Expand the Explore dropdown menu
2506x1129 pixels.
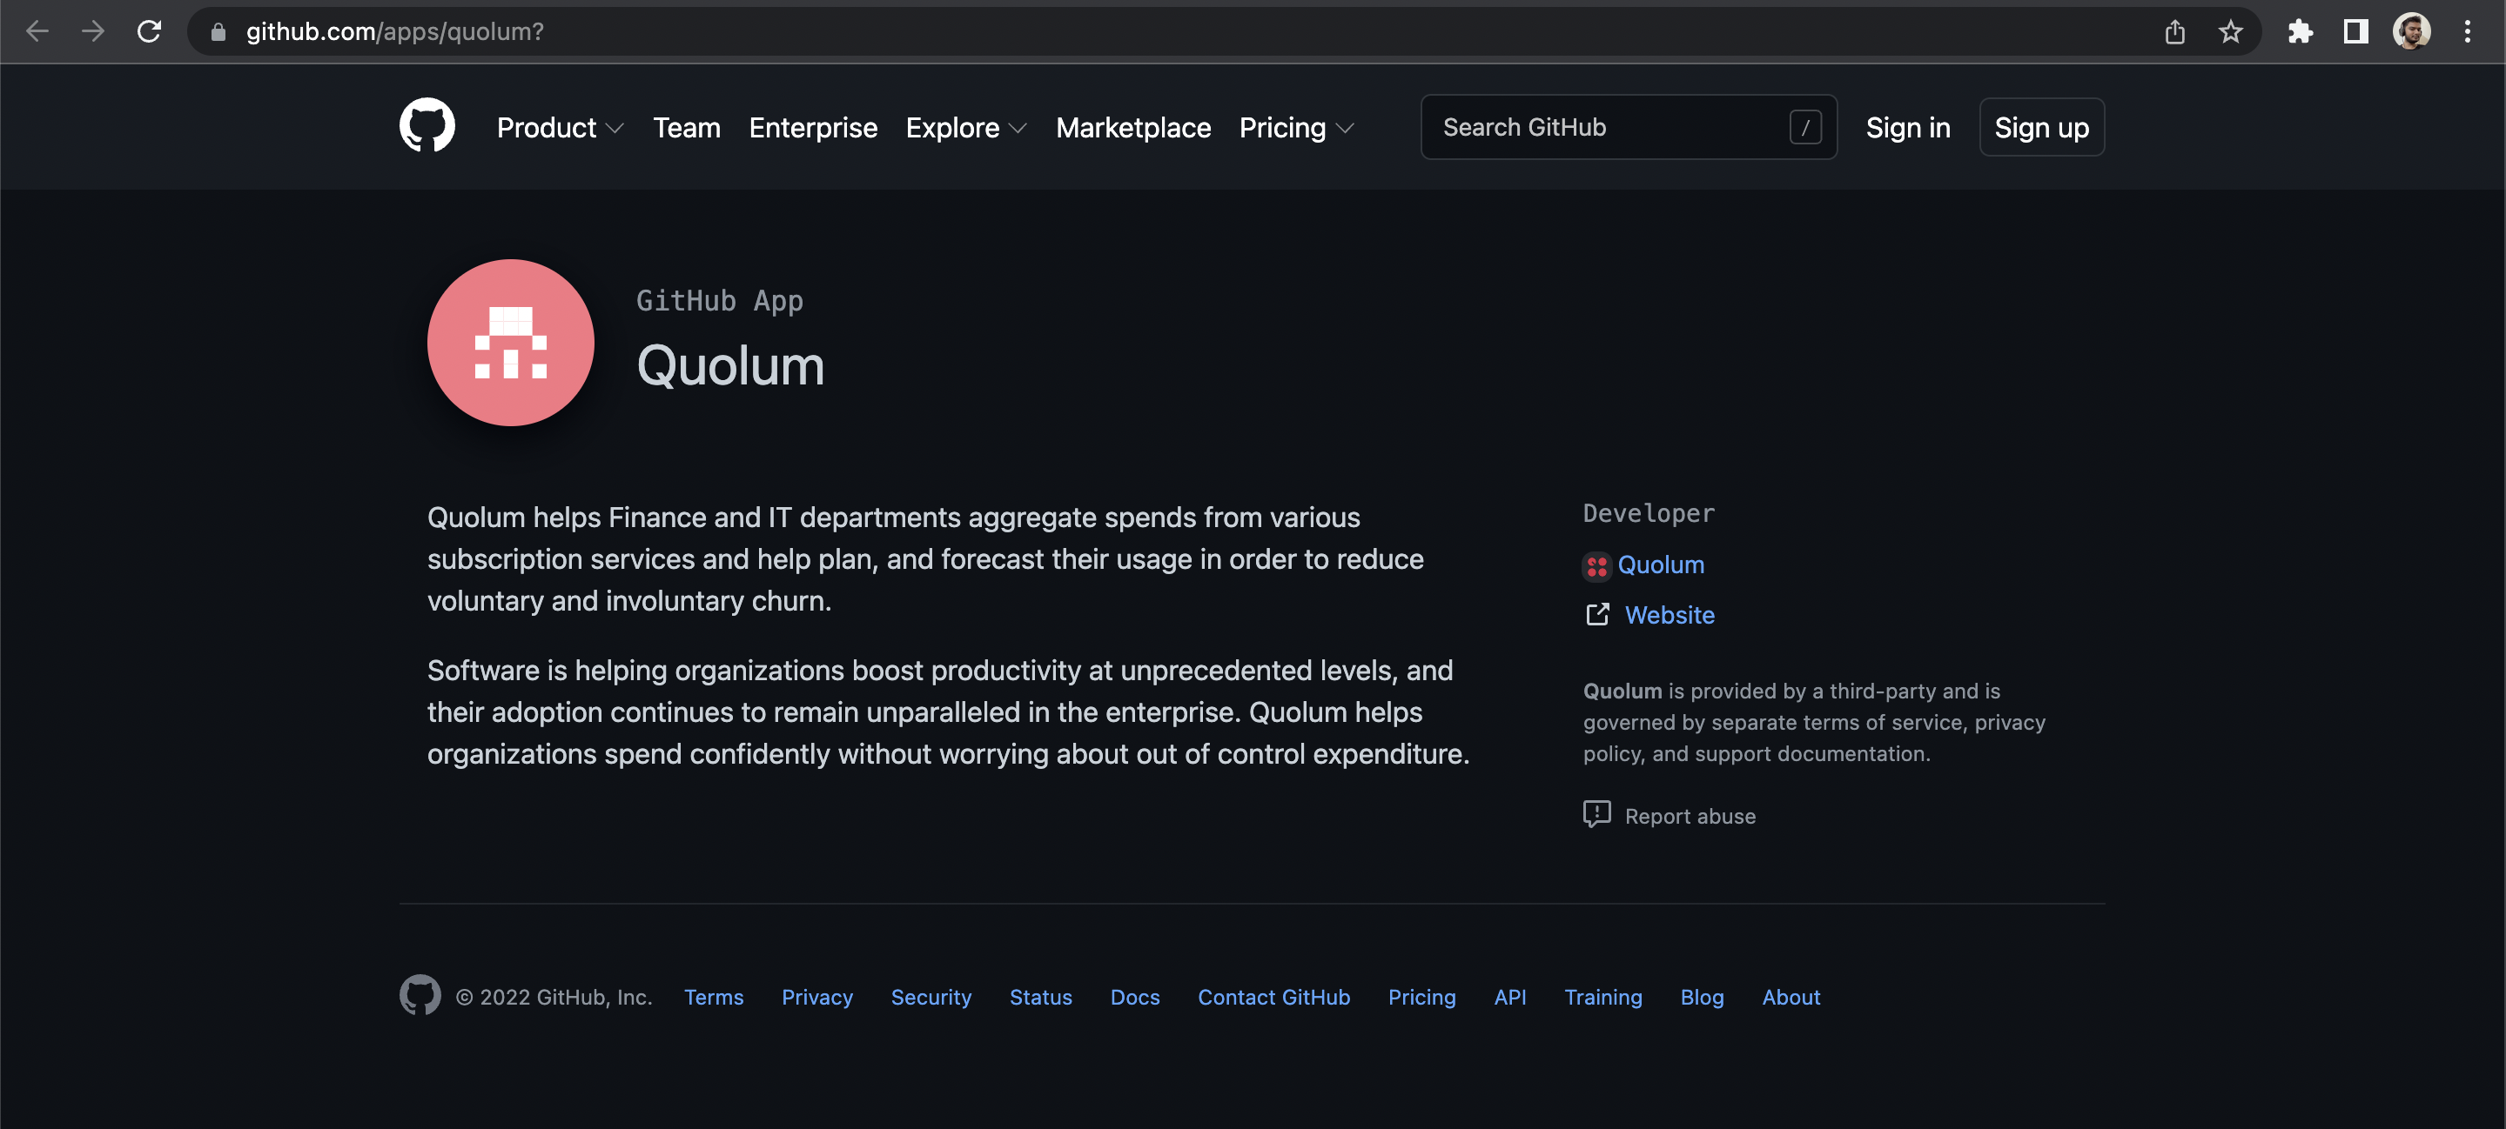[965, 127]
